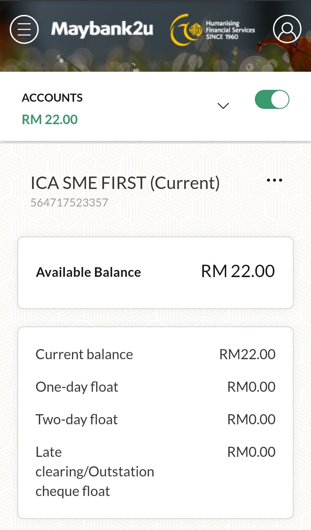Tap Late clearing/Outstation cheque float row
Image resolution: width=311 pixels, height=530 pixels.
click(x=155, y=472)
